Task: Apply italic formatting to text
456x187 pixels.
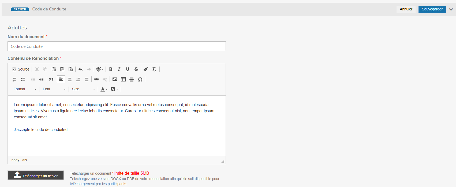Action: tap(119, 69)
